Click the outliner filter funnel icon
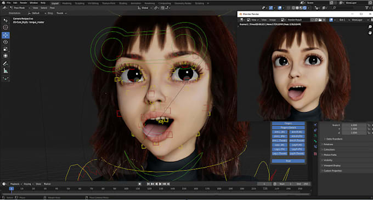Image resolution: width=373 pixels, height=200 pixels. [368, 8]
